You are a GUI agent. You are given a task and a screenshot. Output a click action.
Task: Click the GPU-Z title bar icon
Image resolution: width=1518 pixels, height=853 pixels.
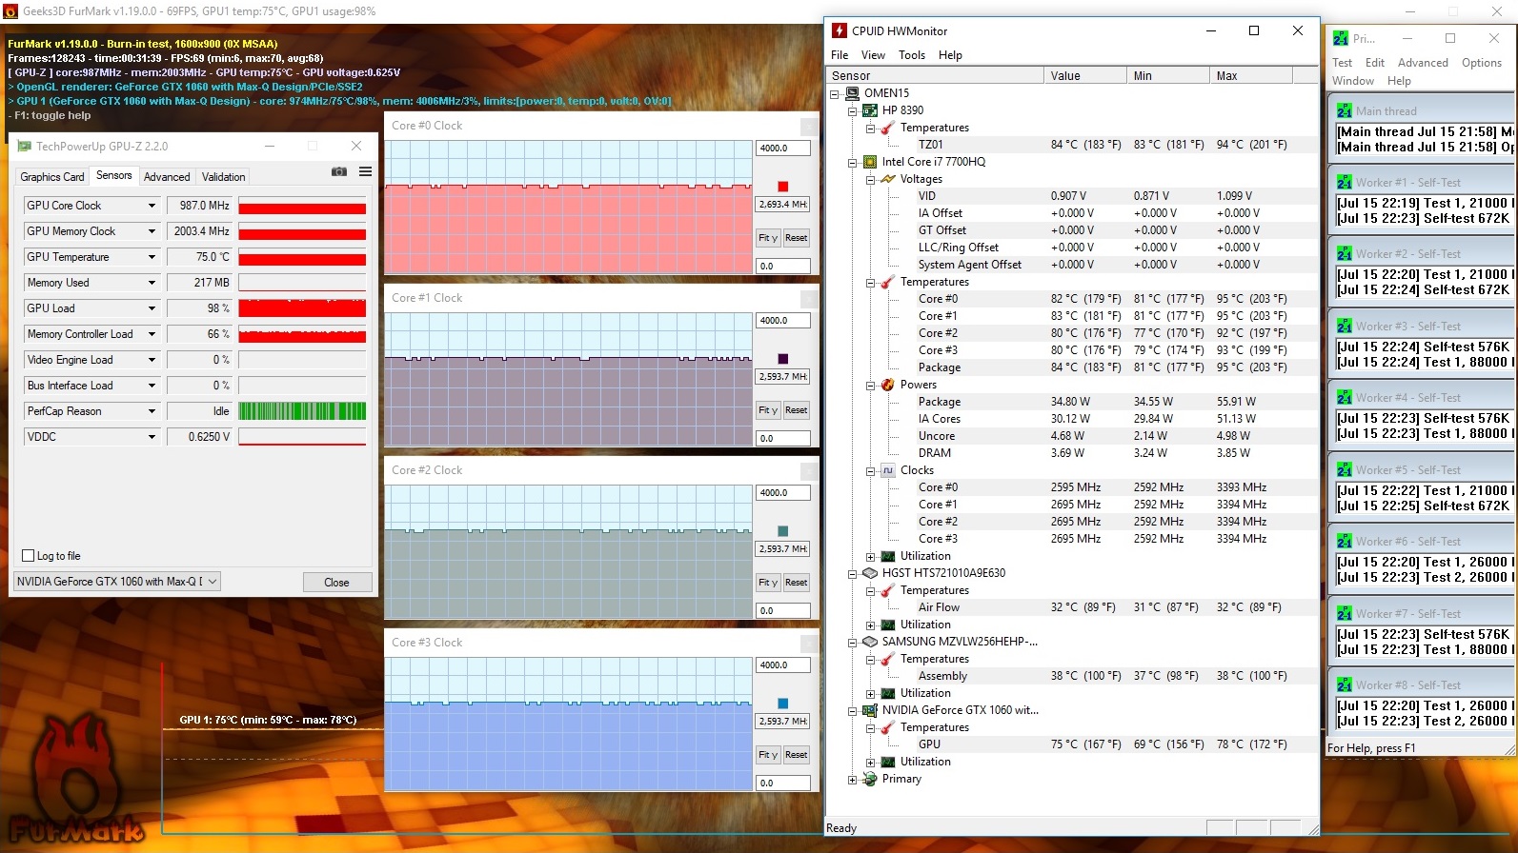point(24,146)
